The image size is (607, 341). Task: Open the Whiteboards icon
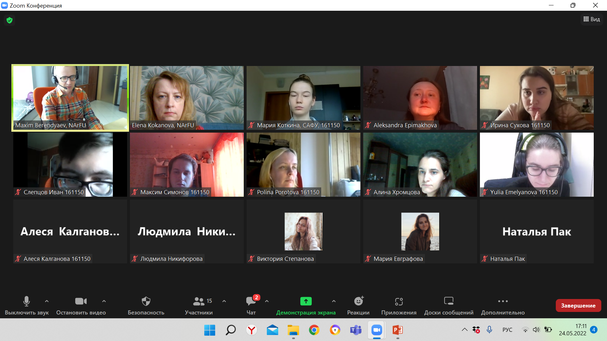[x=449, y=302]
